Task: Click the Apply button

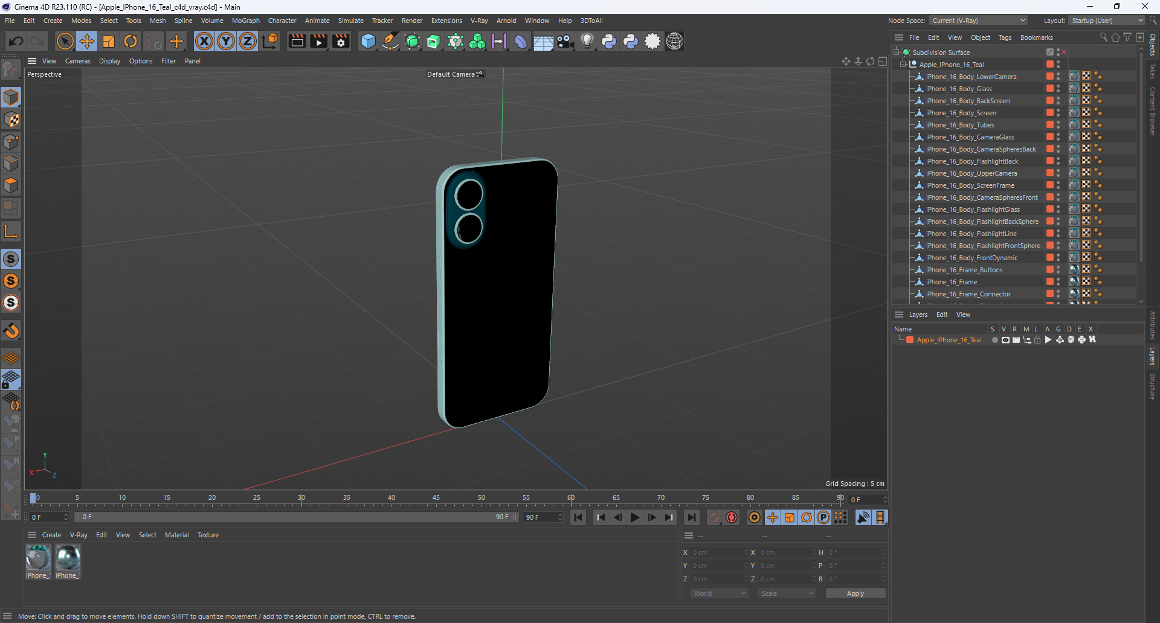Action: [855, 593]
